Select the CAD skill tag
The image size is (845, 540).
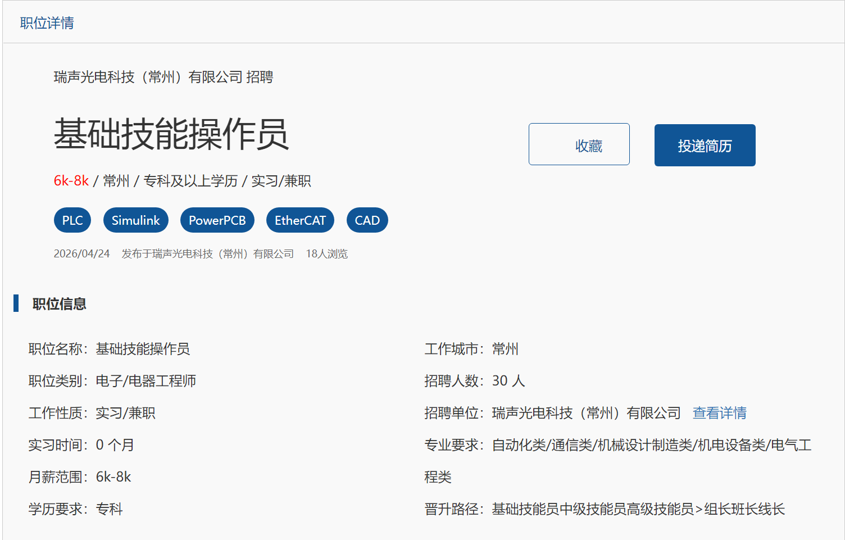point(367,220)
